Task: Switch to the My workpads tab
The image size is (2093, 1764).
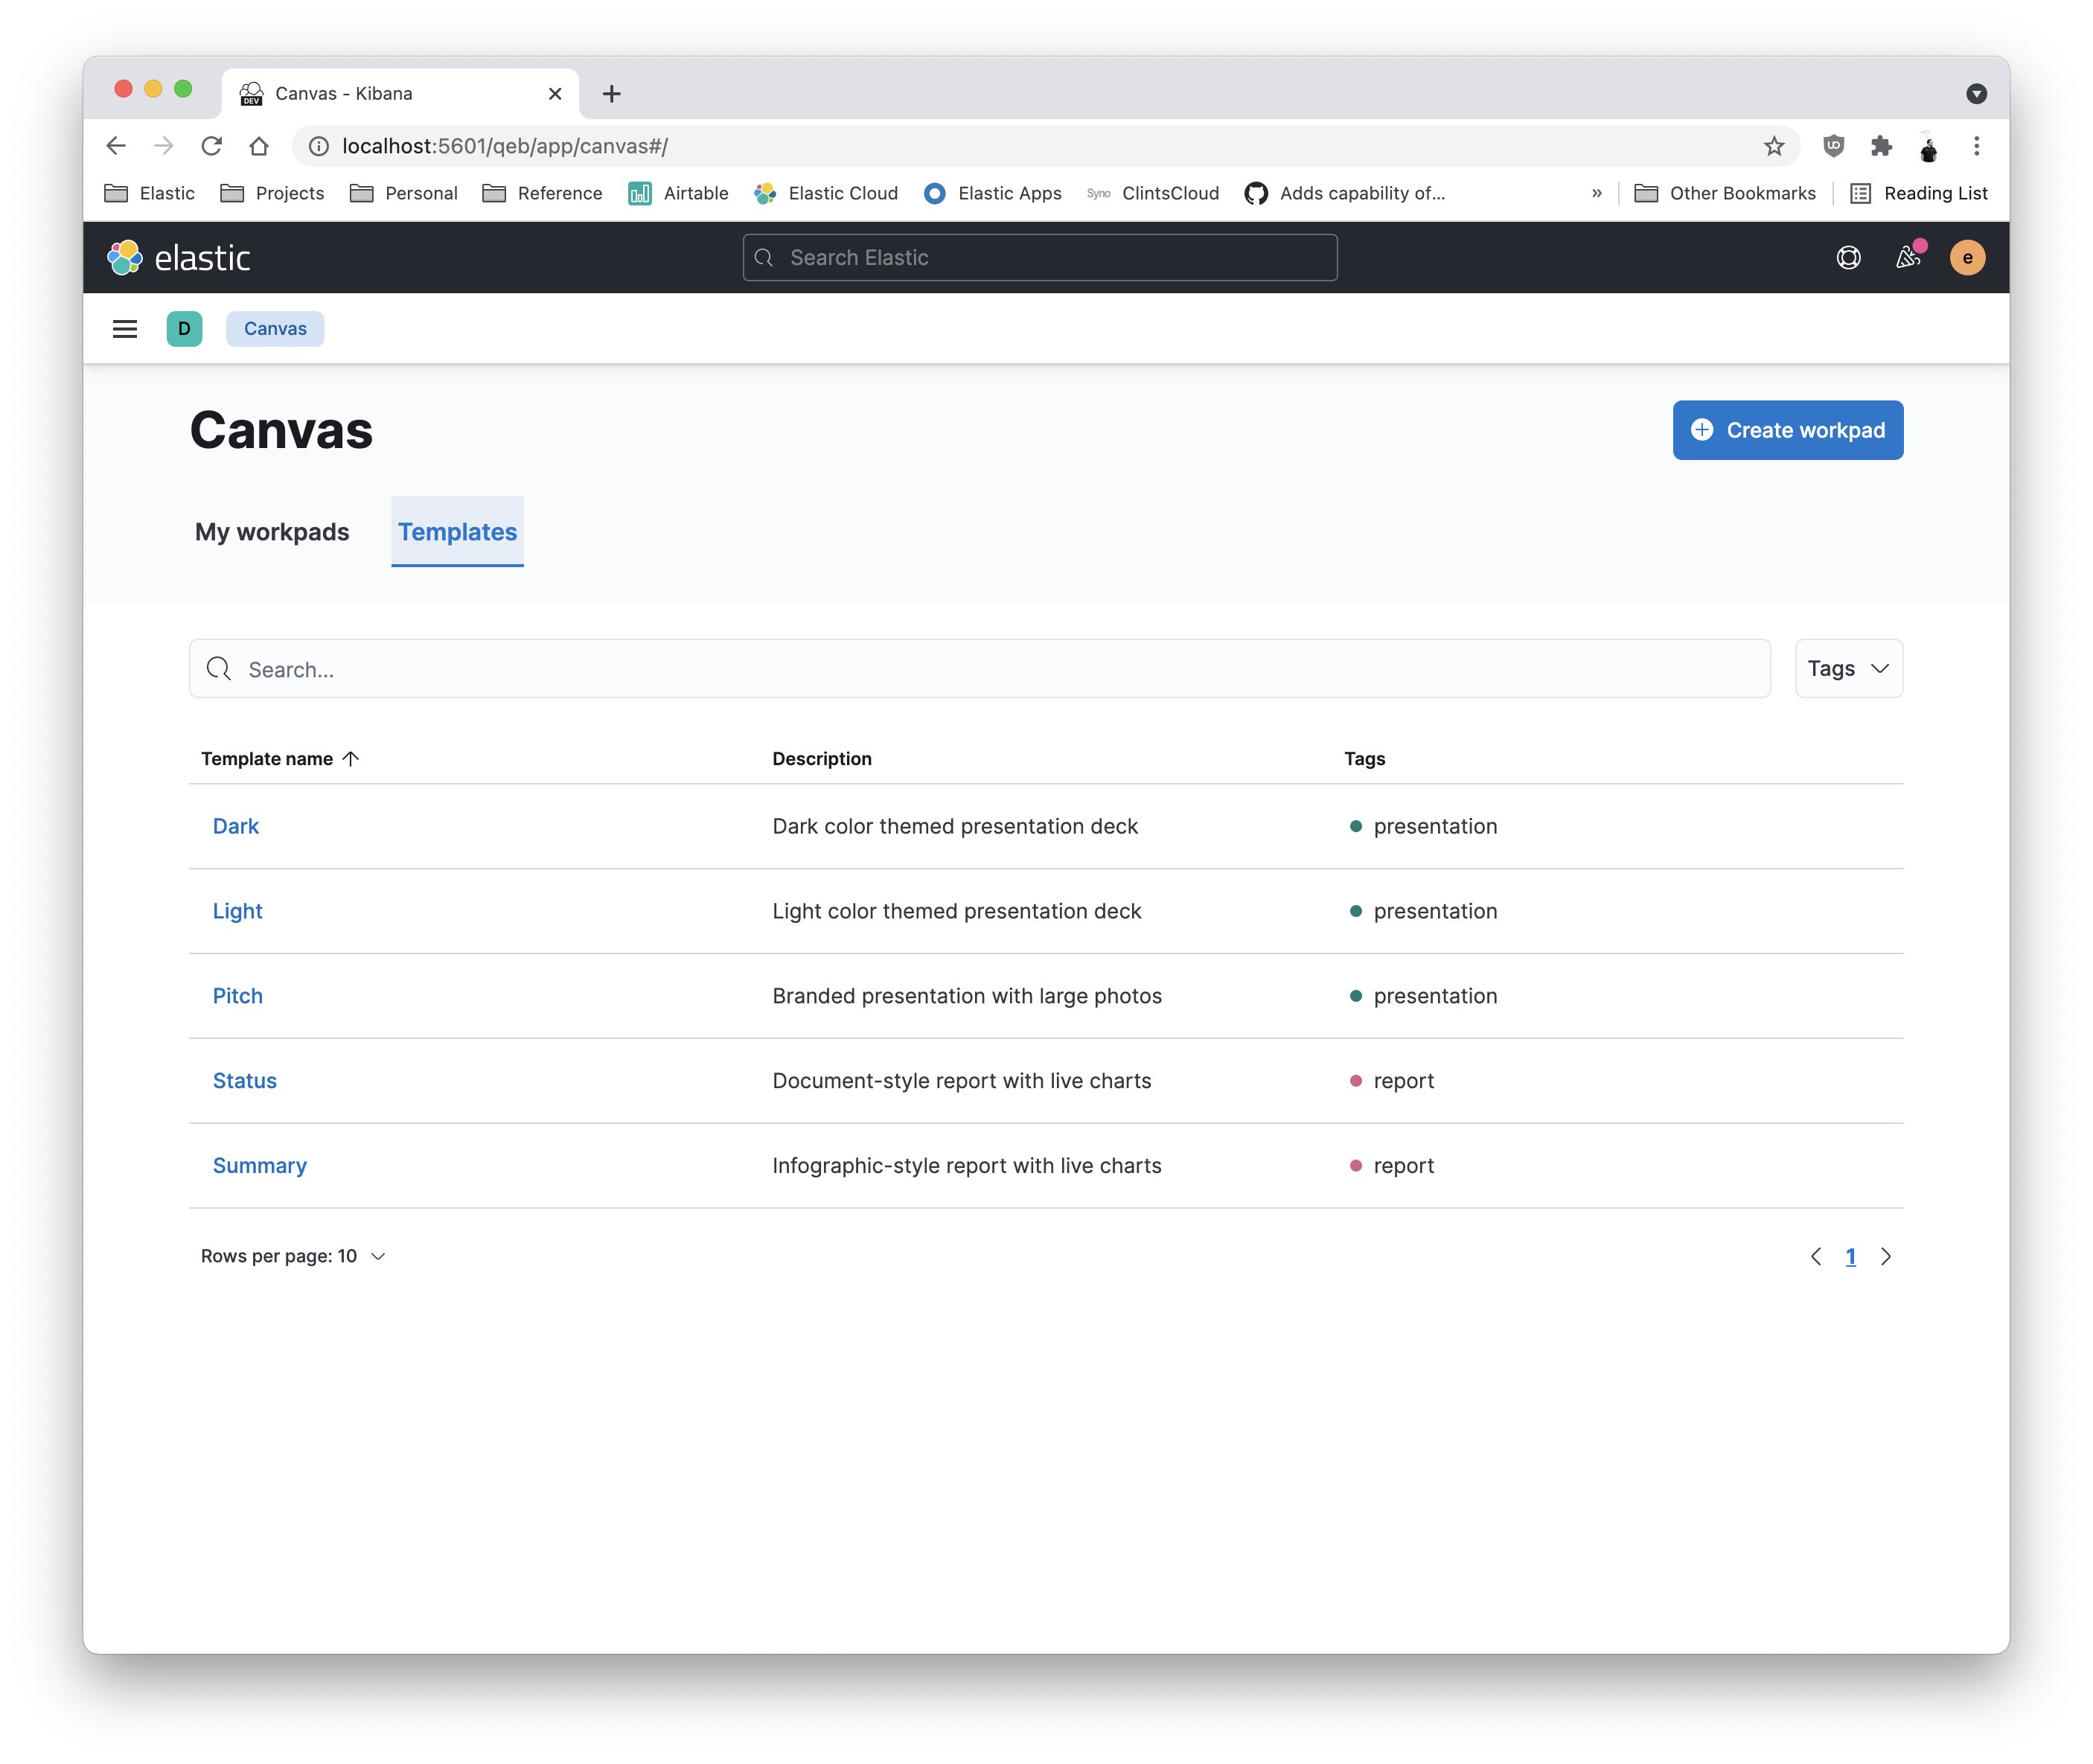Action: coord(272,532)
